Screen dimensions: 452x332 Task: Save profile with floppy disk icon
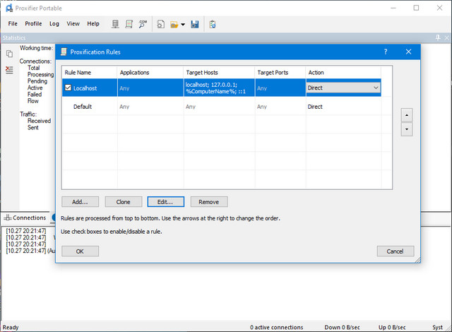pyautogui.click(x=194, y=24)
